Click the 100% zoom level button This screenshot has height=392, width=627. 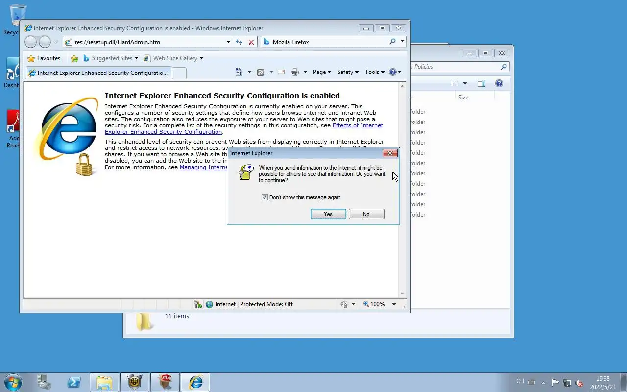tap(374, 304)
